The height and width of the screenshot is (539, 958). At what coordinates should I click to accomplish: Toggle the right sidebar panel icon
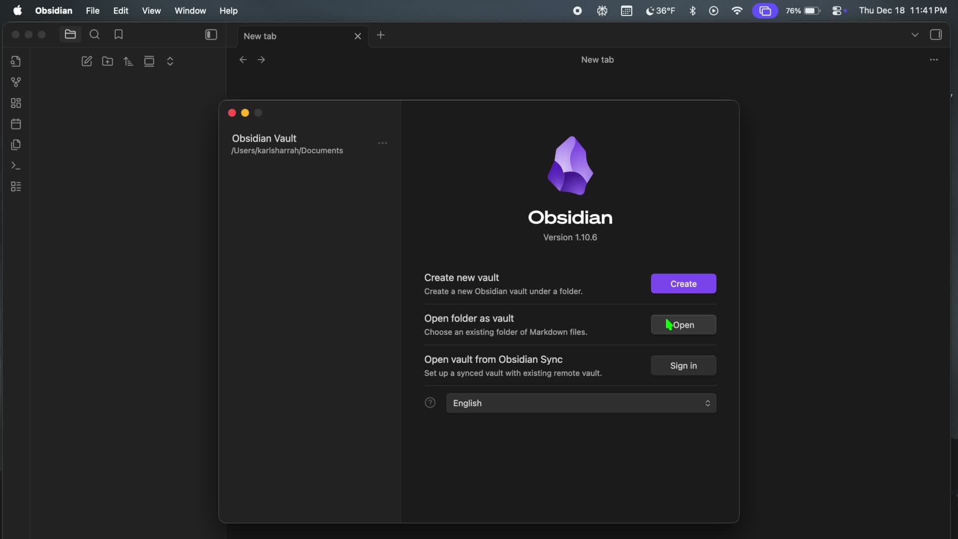pyautogui.click(x=936, y=34)
